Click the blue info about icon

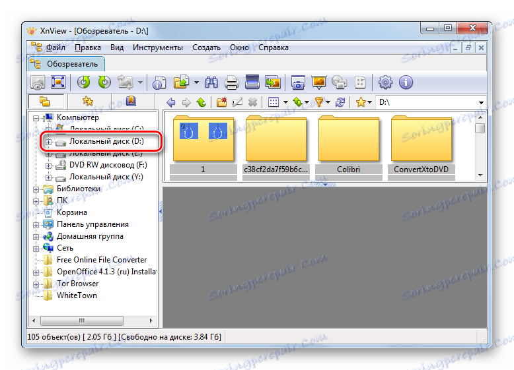click(x=406, y=82)
